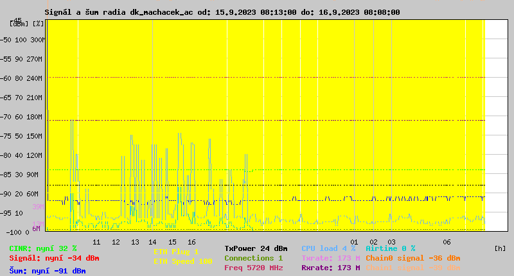Select the 'TxPower 24 dBm' legend text
Image resolution: width=514 pixels, height=276 pixels.
click(256, 248)
